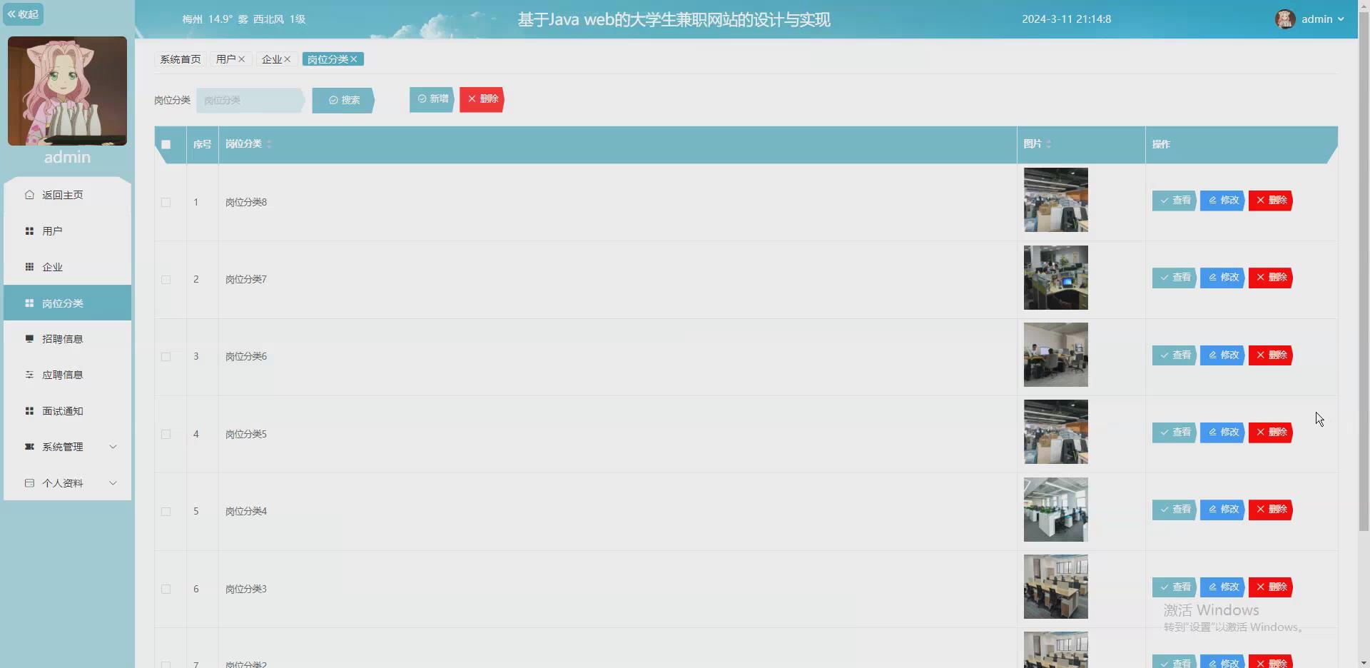The height and width of the screenshot is (668, 1370).
Task: Collapse the sidebar with 收起 button
Action: click(x=24, y=14)
